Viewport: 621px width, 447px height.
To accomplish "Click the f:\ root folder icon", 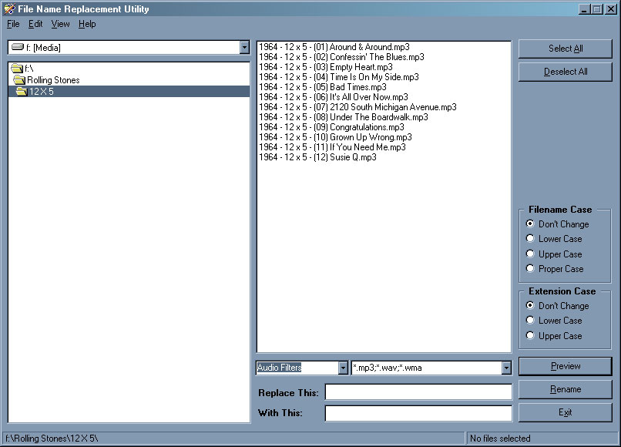I will (17, 68).
